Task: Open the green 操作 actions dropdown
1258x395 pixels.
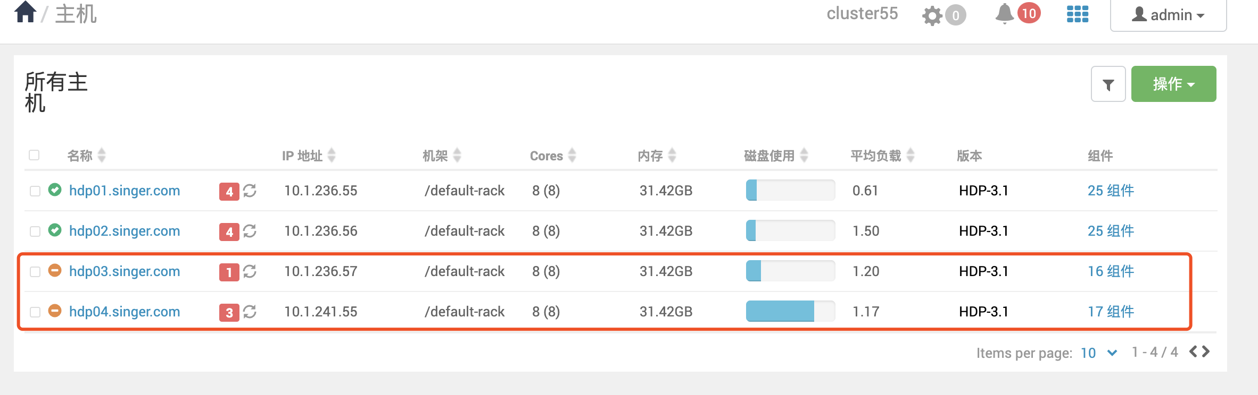Action: (1173, 84)
